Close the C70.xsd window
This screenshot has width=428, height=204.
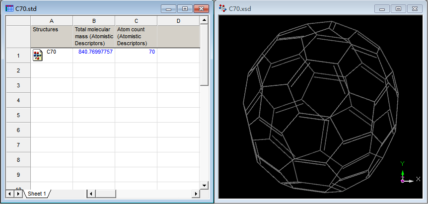(415, 9)
